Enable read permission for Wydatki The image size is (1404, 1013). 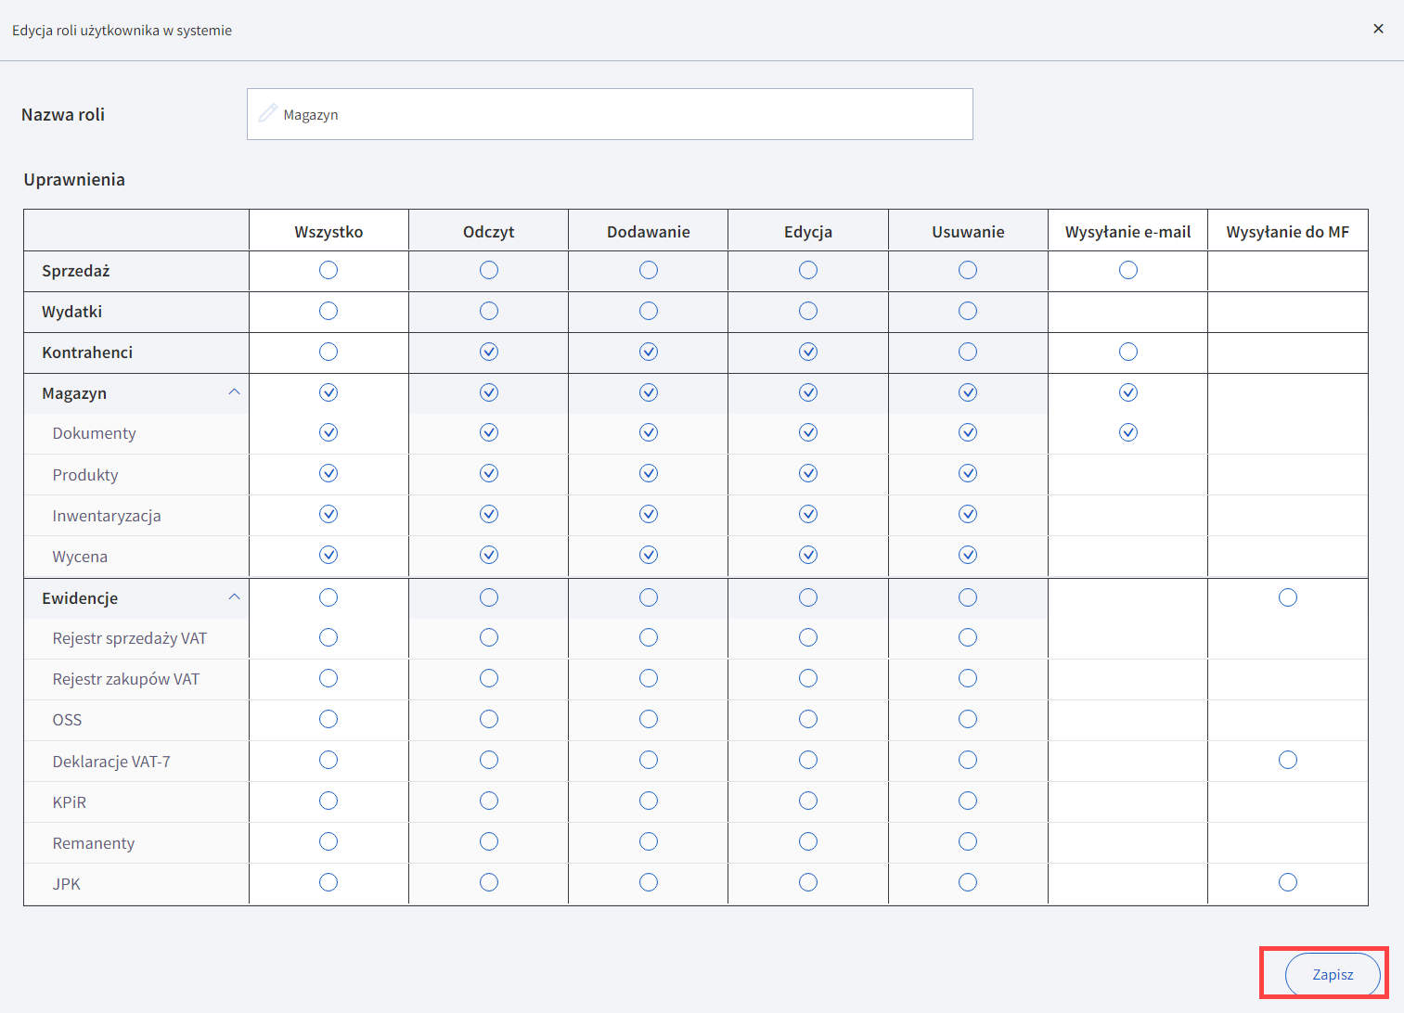coord(489,311)
